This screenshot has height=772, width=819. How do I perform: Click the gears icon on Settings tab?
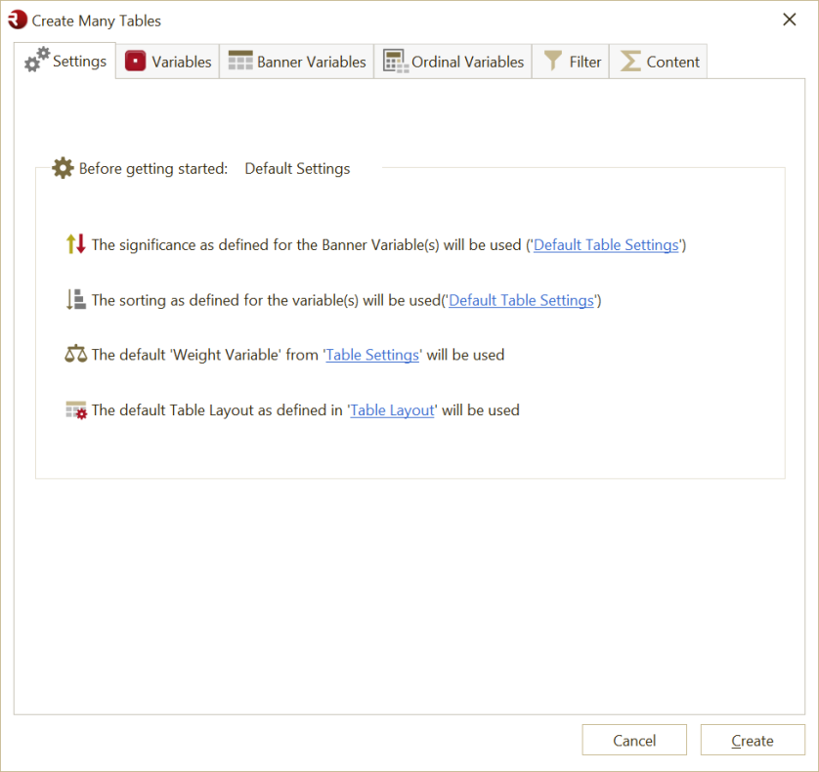(37, 60)
